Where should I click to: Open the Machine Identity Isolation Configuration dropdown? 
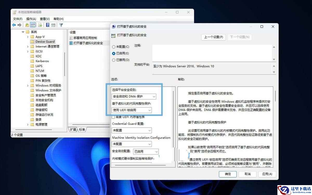(132, 144)
